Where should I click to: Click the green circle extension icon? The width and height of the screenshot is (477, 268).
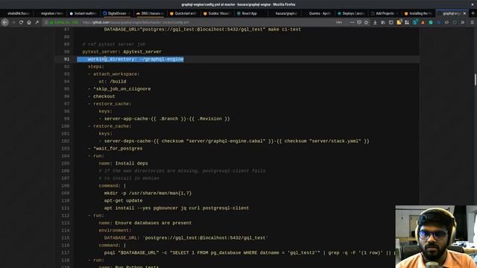tap(431, 22)
